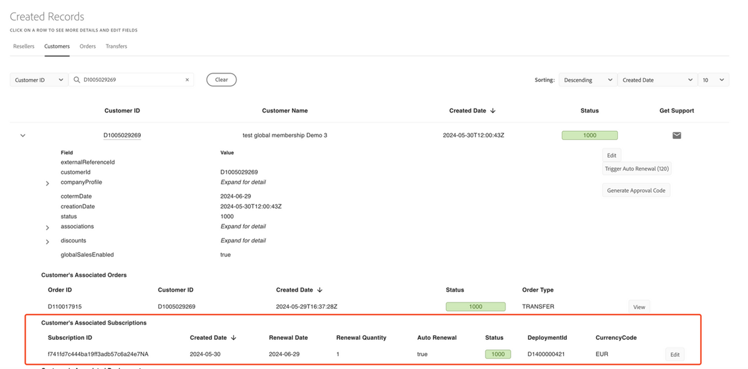748x369 pixels.
Task: Clear search text with the X icon
Action: coord(187,80)
